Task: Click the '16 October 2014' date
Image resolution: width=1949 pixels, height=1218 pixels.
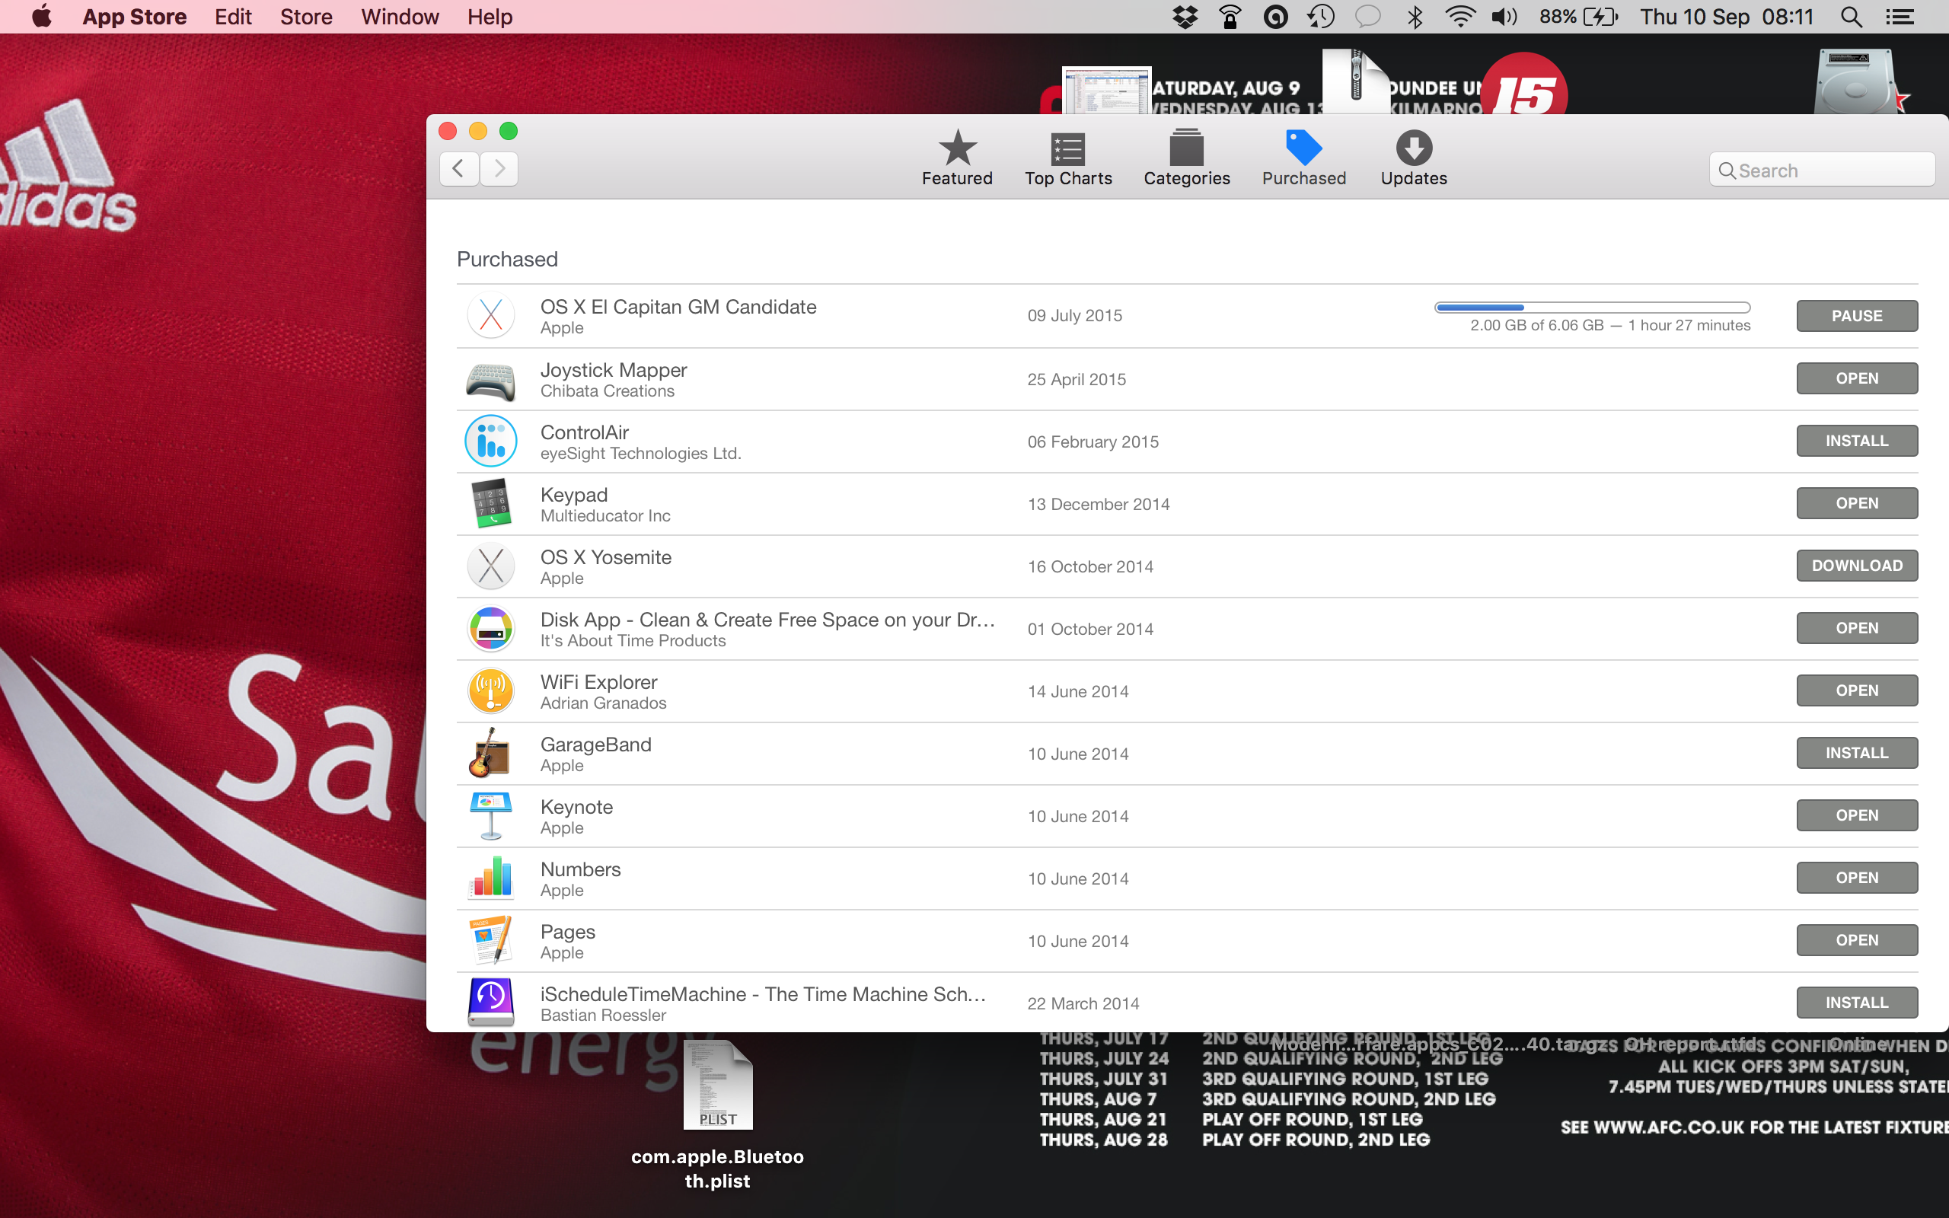Action: pos(1089,567)
